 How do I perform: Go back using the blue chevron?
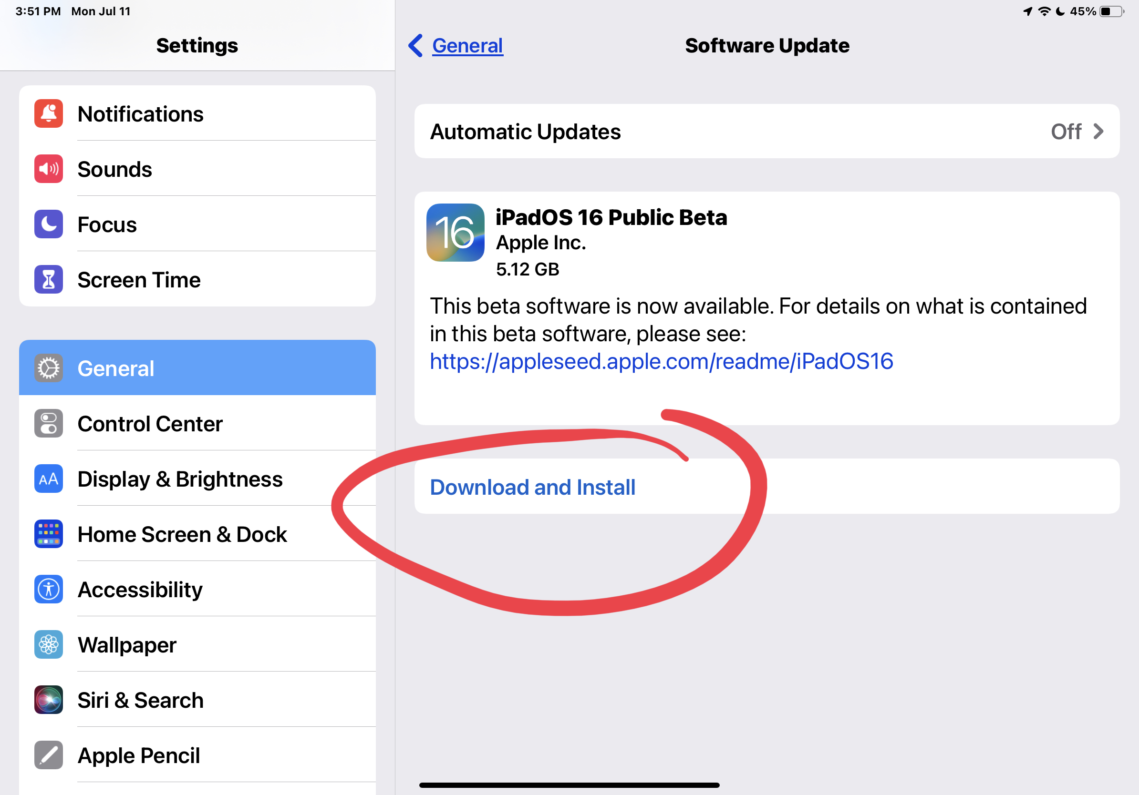tap(416, 46)
